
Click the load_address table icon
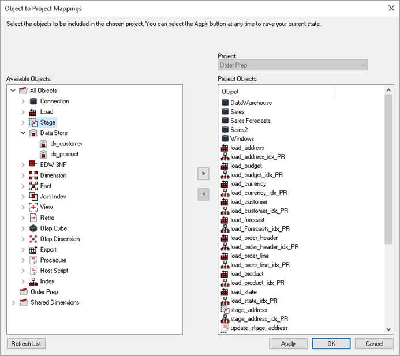coord(225,148)
